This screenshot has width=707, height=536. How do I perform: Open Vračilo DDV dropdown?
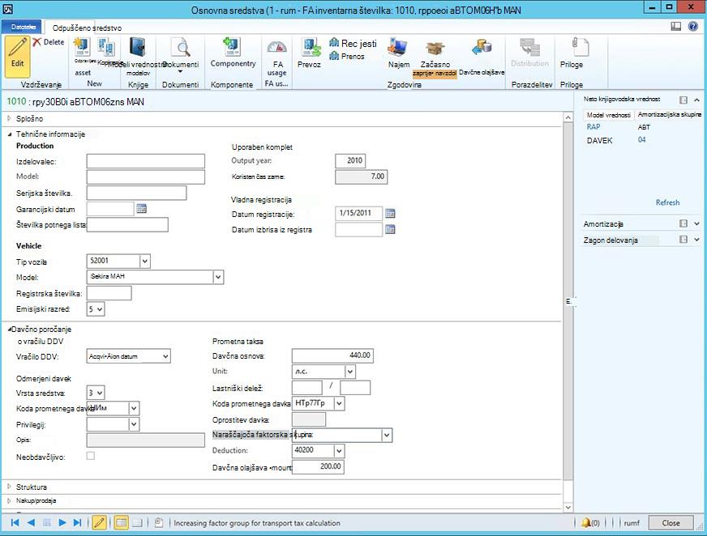(x=165, y=356)
